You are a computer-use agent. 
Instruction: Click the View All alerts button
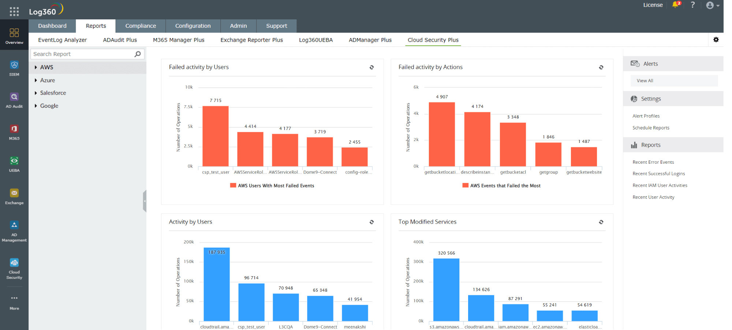point(673,80)
